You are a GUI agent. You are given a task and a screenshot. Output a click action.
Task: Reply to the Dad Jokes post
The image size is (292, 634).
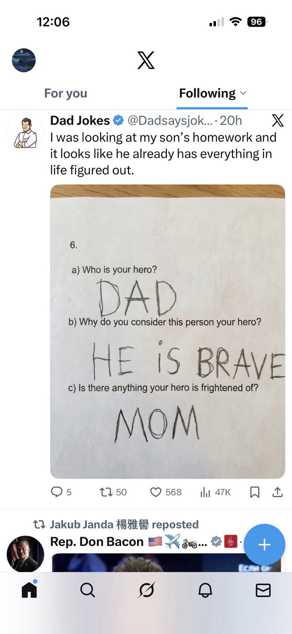pyautogui.click(x=57, y=492)
